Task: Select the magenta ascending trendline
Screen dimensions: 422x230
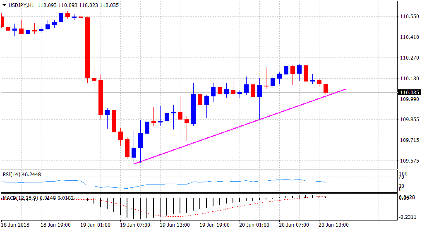Action: pyautogui.click(x=240, y=126)
